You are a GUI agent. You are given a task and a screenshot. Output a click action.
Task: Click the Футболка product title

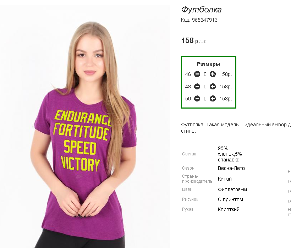click(x=201, y=10)
